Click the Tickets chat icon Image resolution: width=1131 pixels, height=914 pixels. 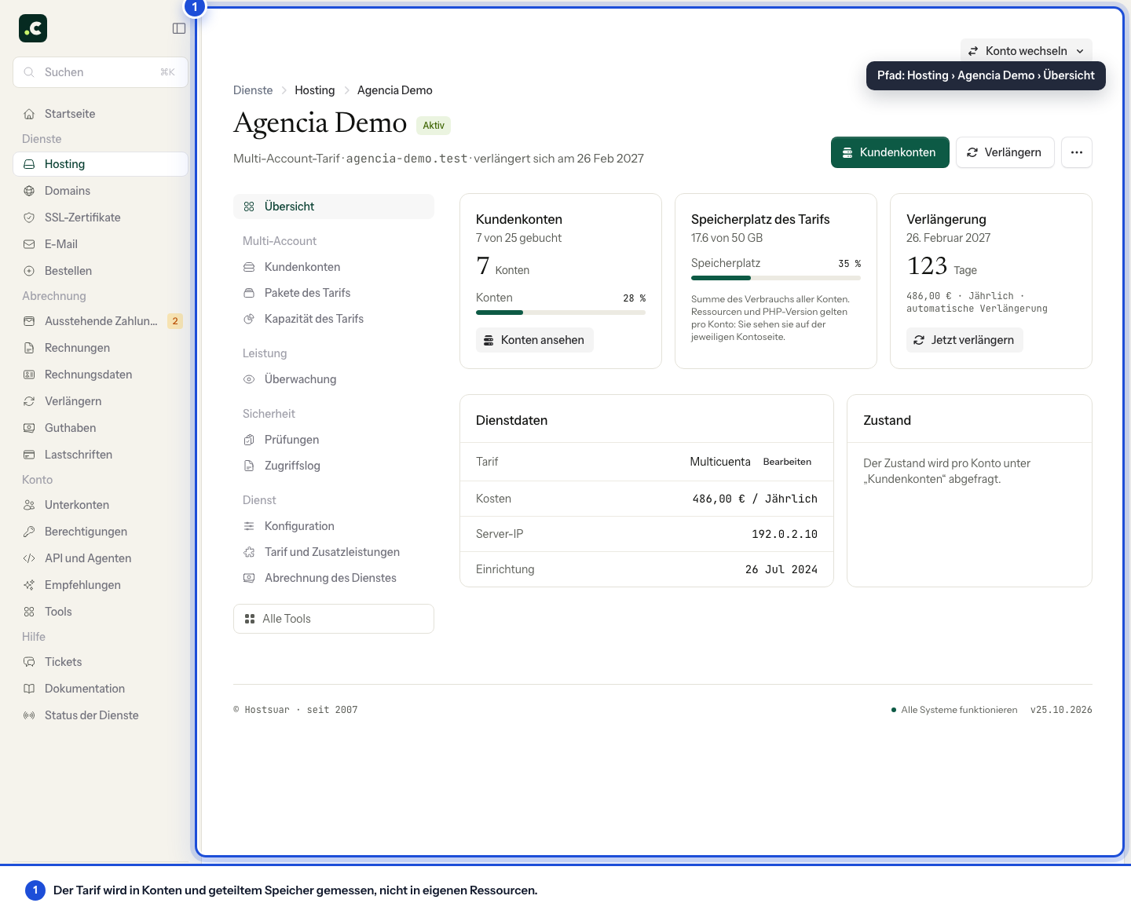[x=29, y=662]
